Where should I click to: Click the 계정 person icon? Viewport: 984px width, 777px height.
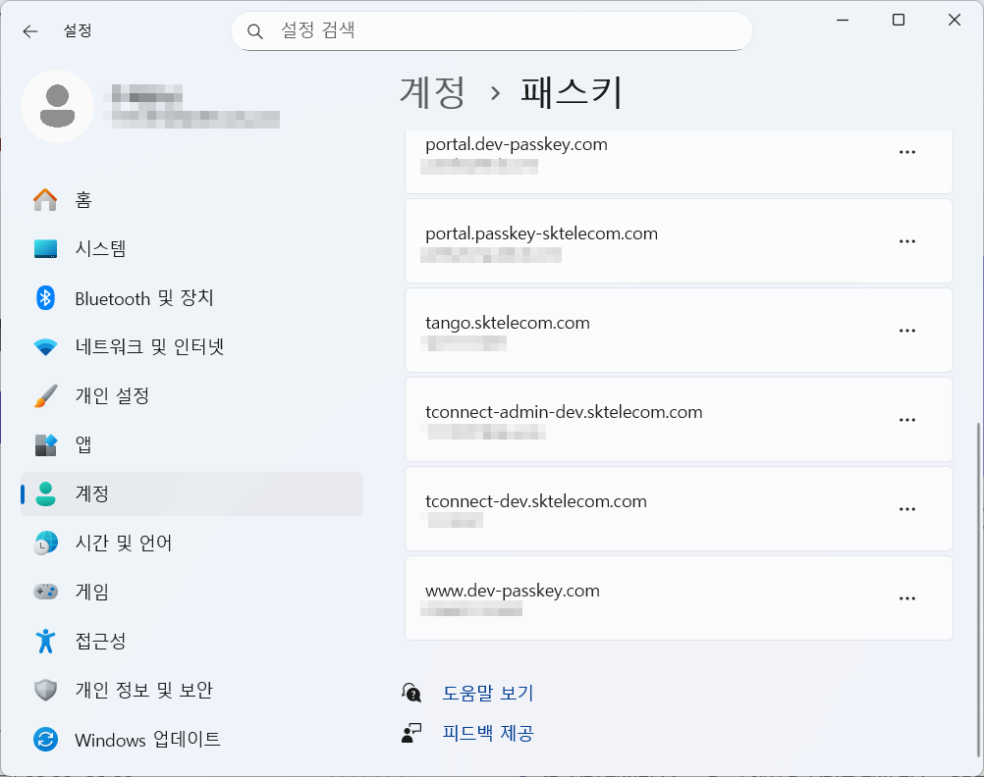pyautogui.click(x=45, y=494)
